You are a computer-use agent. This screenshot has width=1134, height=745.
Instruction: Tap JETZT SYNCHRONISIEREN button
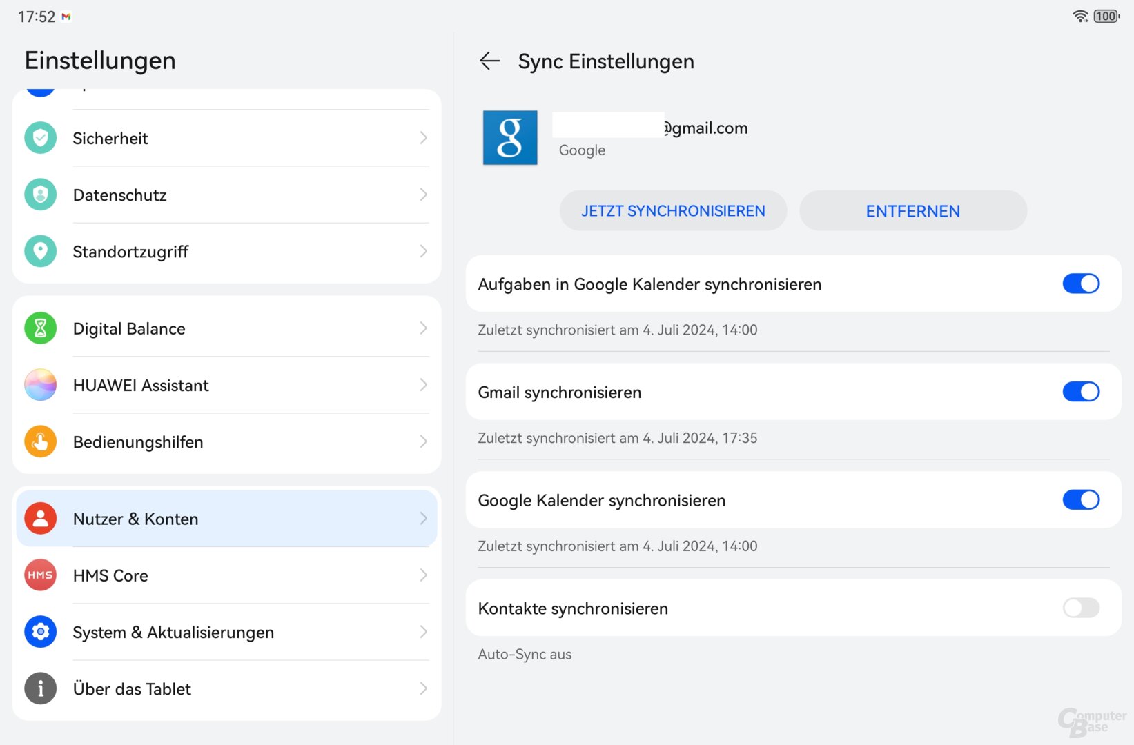[673, 211]
